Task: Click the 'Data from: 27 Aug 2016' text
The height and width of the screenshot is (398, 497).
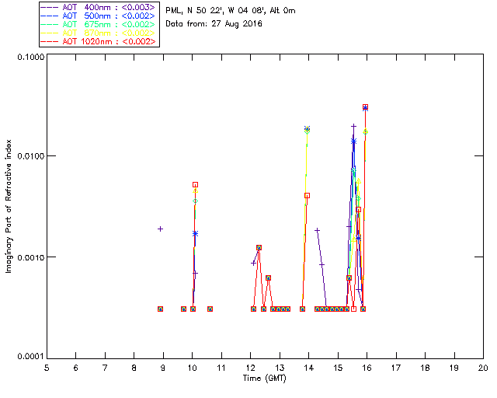Action: (x=214, y=24)
